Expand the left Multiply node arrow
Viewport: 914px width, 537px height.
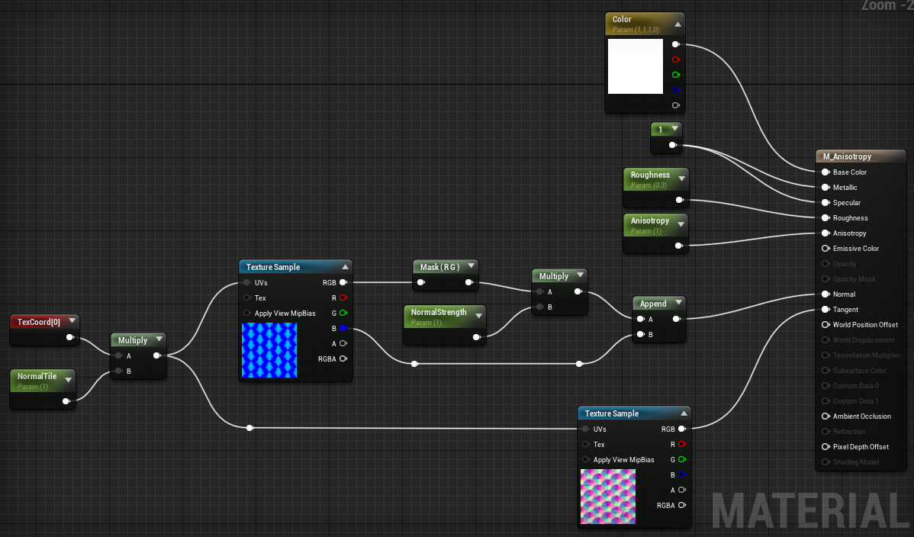coord(159,339)
